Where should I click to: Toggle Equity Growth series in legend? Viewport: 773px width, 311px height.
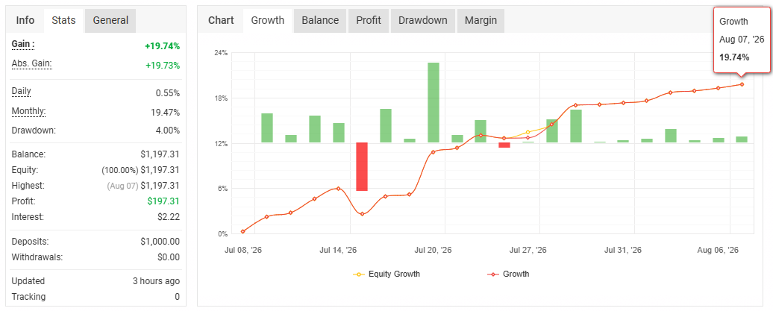click(x=386, y=274)
